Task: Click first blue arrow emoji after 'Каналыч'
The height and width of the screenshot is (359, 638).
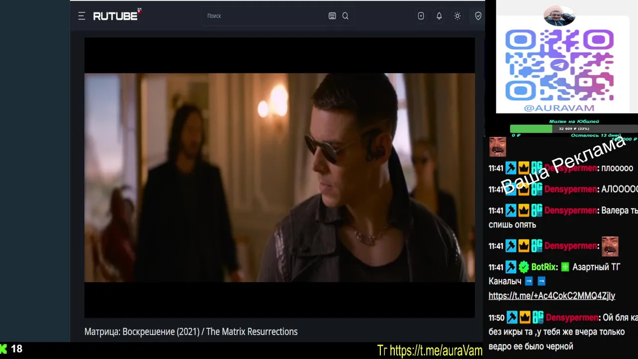Action: click(529, 281)
